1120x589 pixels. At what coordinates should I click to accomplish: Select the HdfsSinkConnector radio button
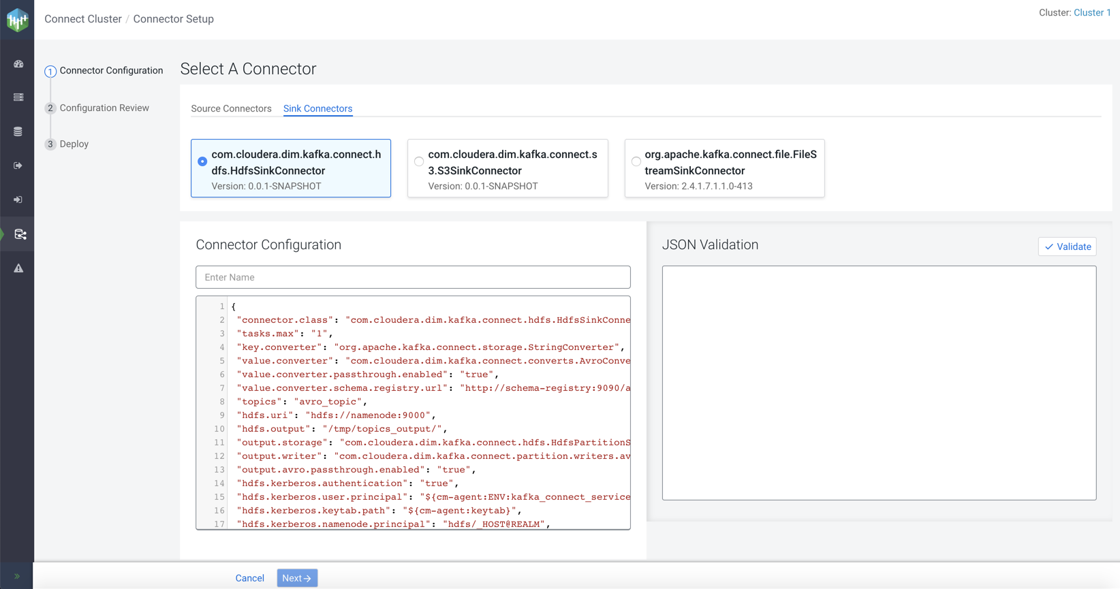202,161
